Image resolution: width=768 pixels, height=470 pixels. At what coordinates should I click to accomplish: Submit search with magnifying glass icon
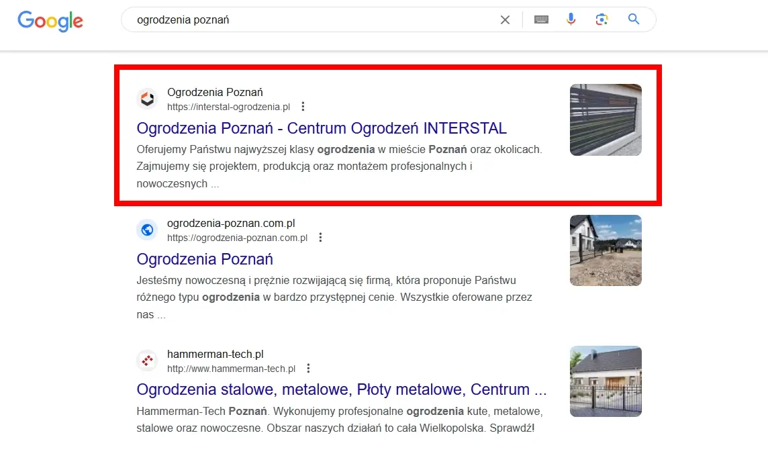pyautogui.click(x=634, y=19)
